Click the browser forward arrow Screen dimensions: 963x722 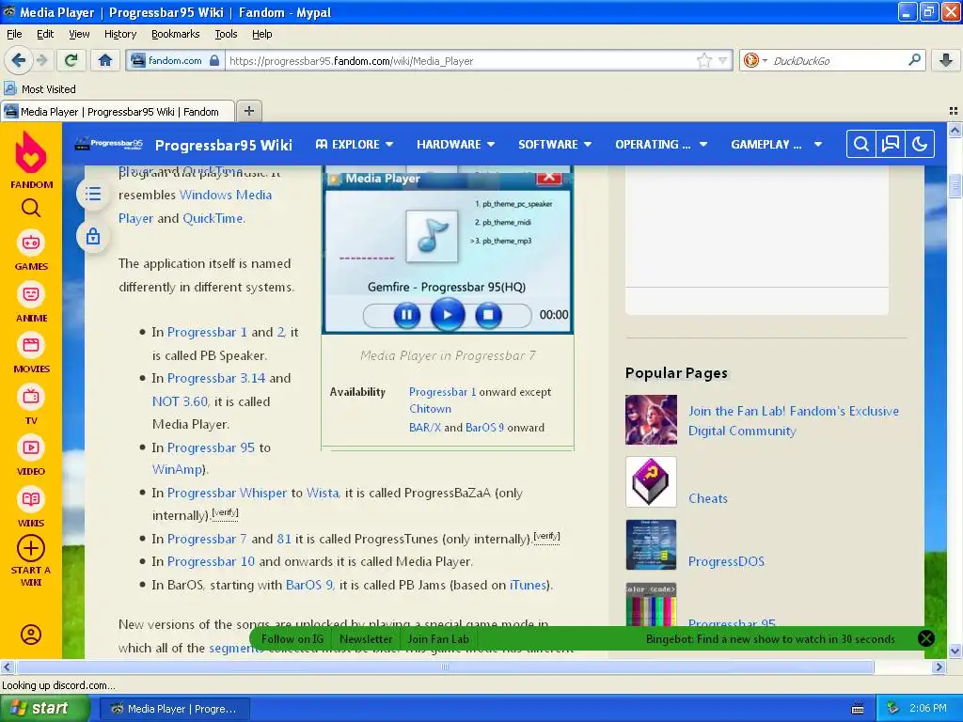tap(41, 60)
